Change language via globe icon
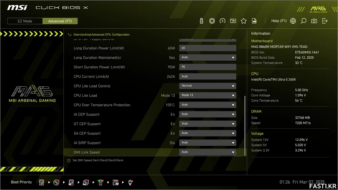This screenshot has height=190, width=338. (x=293, y=21)
